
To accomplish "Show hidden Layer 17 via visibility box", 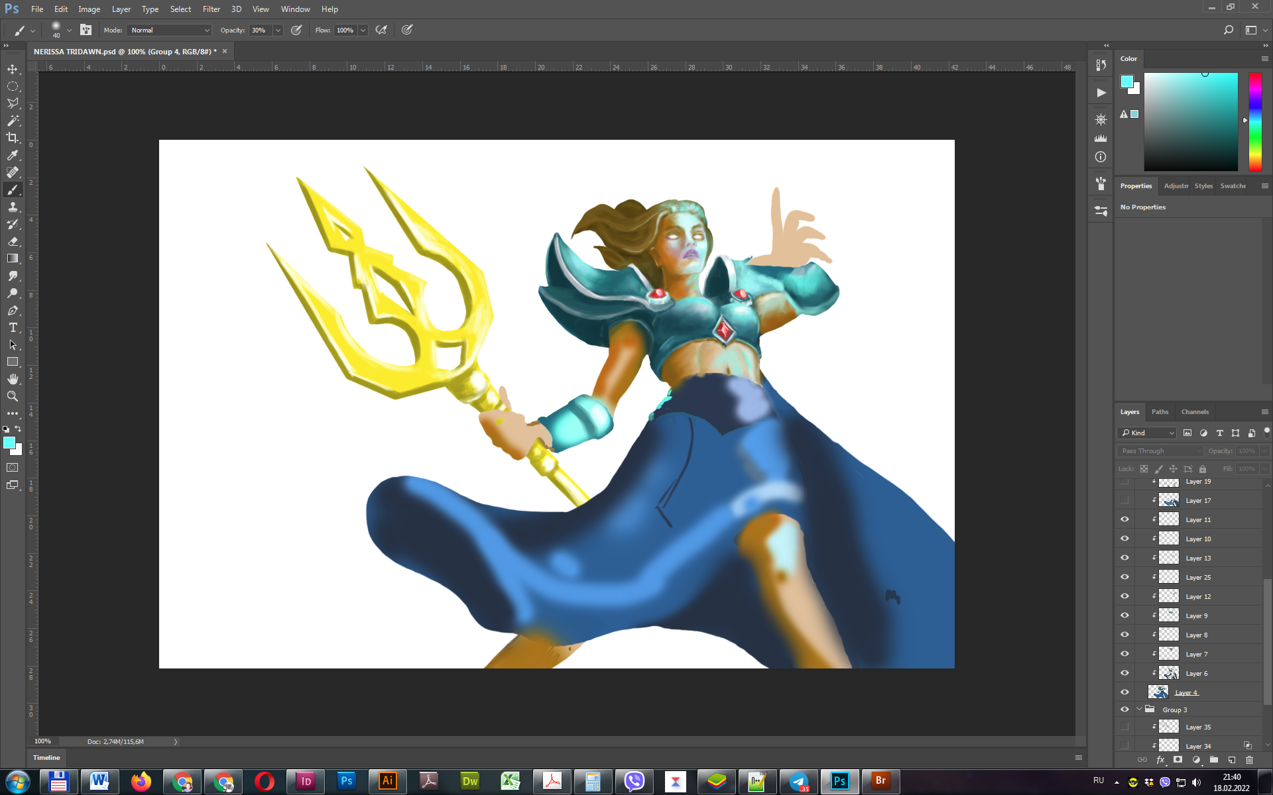I will pos(1124,500).
